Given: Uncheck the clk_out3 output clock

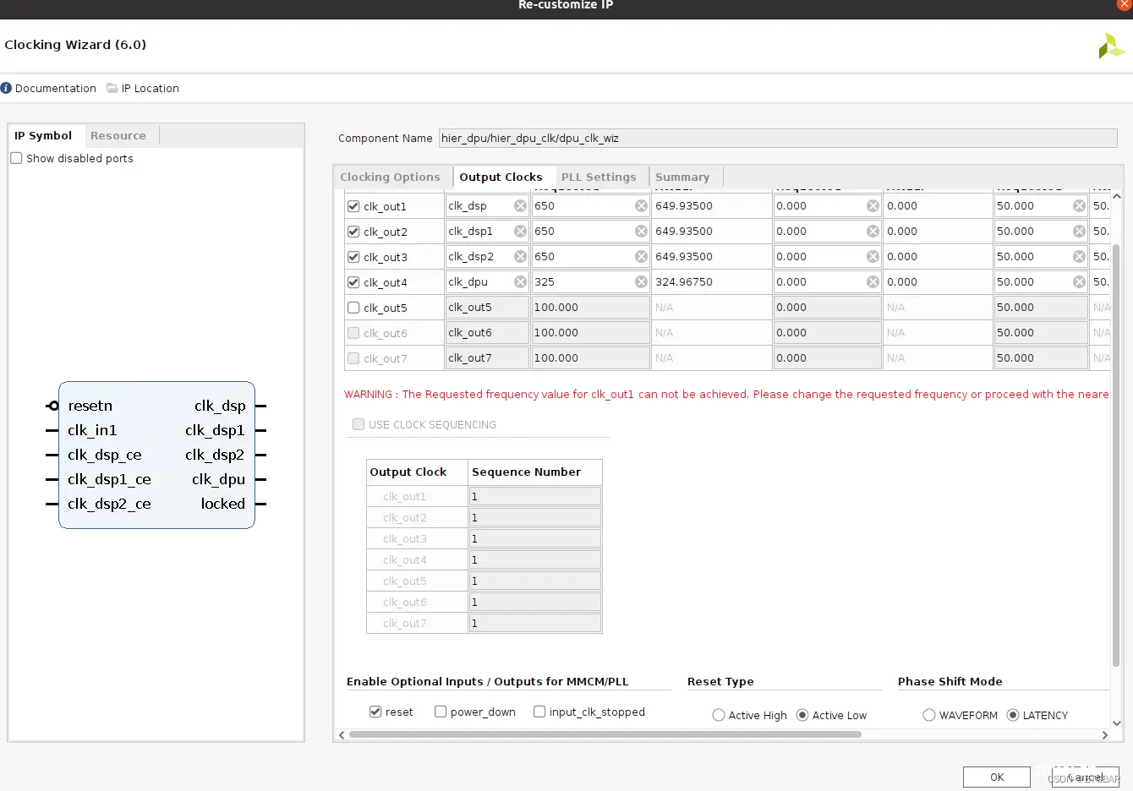Looking at the screenshot, I should (x=353, y=257).
